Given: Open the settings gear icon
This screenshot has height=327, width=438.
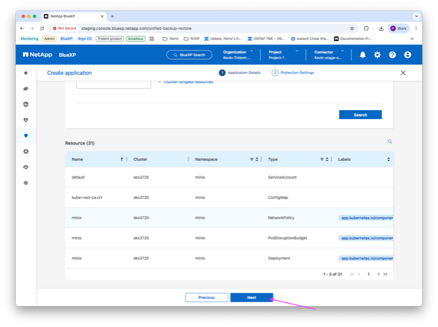Looking at the screenshot, I should click(377, 54).
